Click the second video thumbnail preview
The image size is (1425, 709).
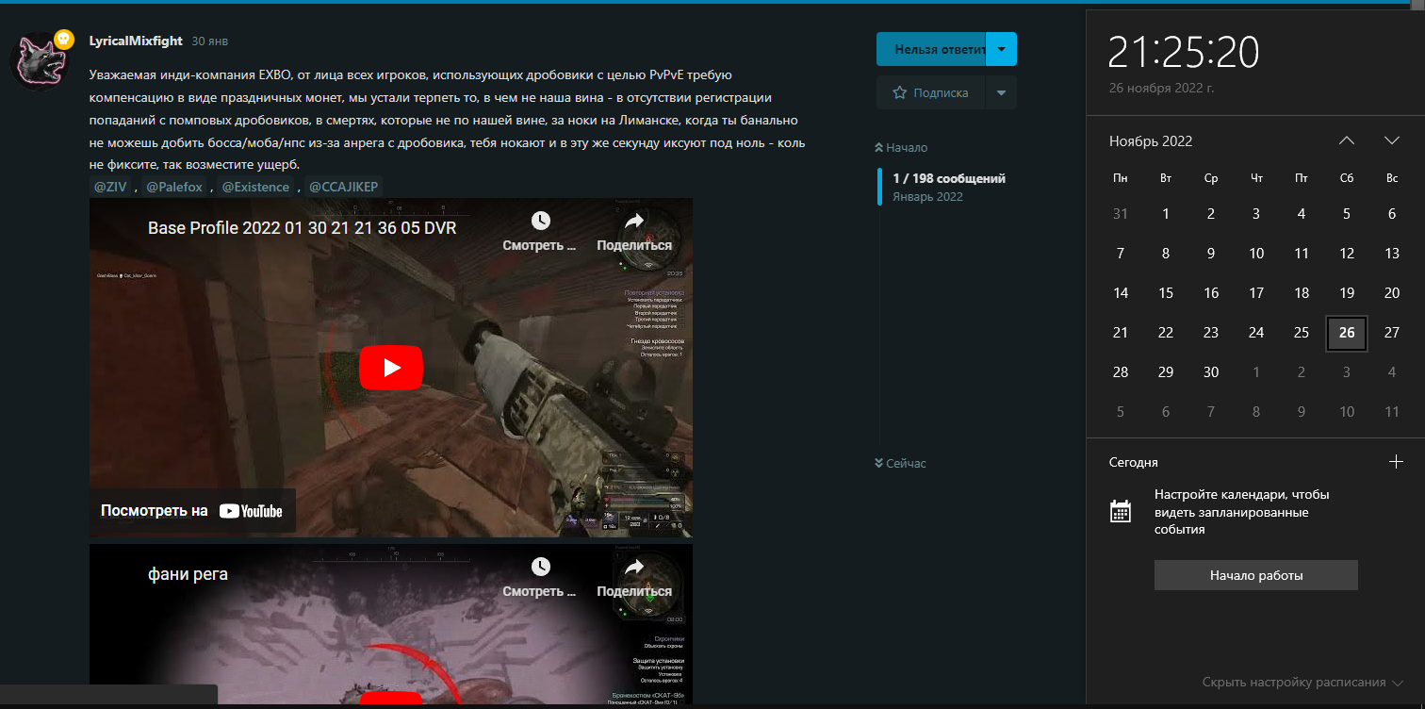pyautogui.click(x=391, y=624)
